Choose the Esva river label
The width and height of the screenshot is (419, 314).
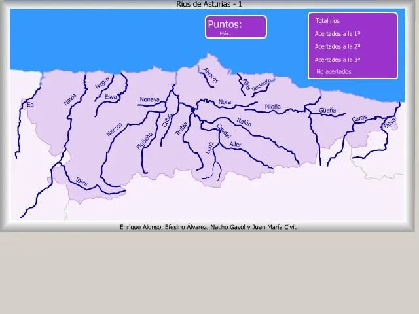(111, 97)
